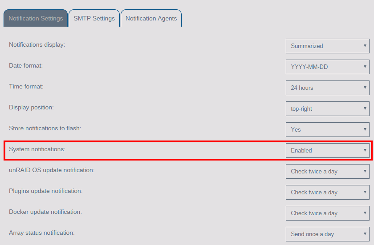Open the Time format dropdown

pyautogui.click(x=328, y=88)
